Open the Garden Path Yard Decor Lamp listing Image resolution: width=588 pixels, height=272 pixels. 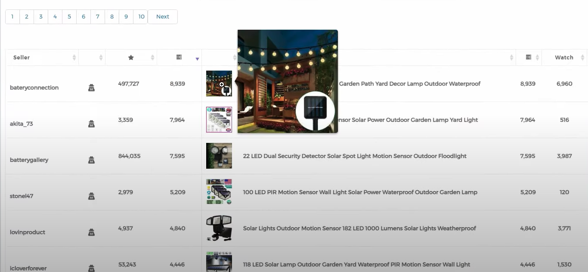[x=410, y=84]
